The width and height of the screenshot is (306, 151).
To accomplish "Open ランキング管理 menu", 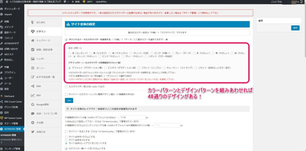I will (12, 149).
